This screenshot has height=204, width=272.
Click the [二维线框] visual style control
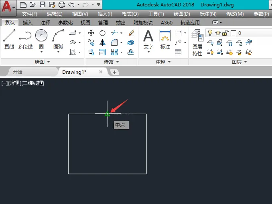[x=32, y=83]
